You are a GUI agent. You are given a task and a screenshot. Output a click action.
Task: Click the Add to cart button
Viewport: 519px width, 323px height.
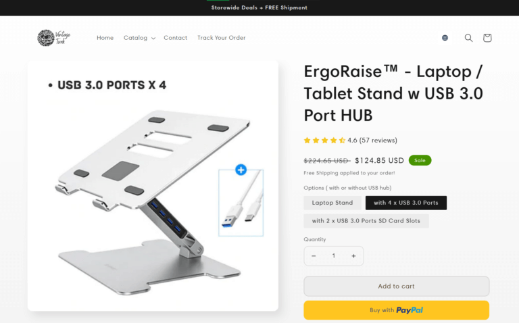[396, 287]
